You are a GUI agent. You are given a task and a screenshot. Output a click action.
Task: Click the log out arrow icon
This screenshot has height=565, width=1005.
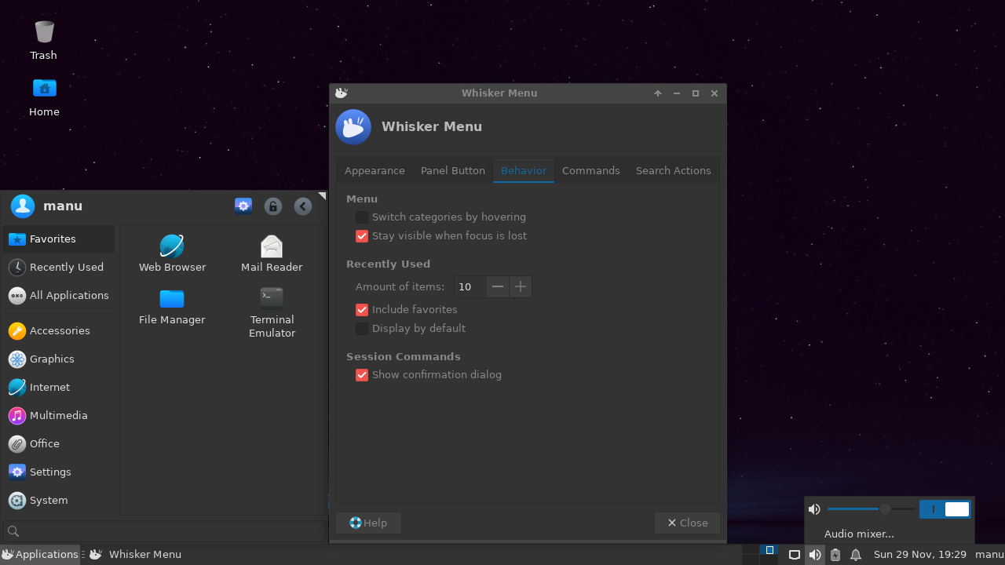303,206
